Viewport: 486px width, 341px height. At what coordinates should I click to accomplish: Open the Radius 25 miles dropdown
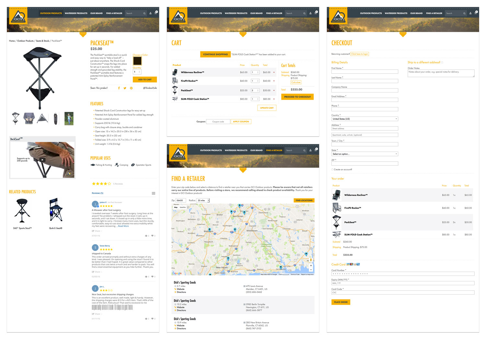203,201
